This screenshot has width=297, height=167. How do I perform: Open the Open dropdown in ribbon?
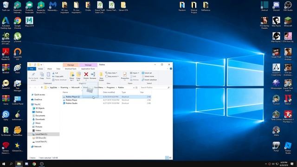135,73
